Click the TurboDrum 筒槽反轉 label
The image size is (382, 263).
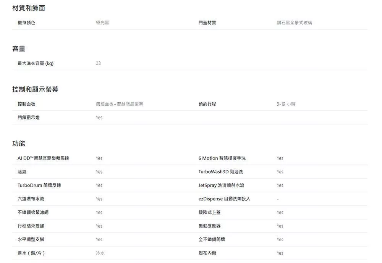[x=39, y=185]
